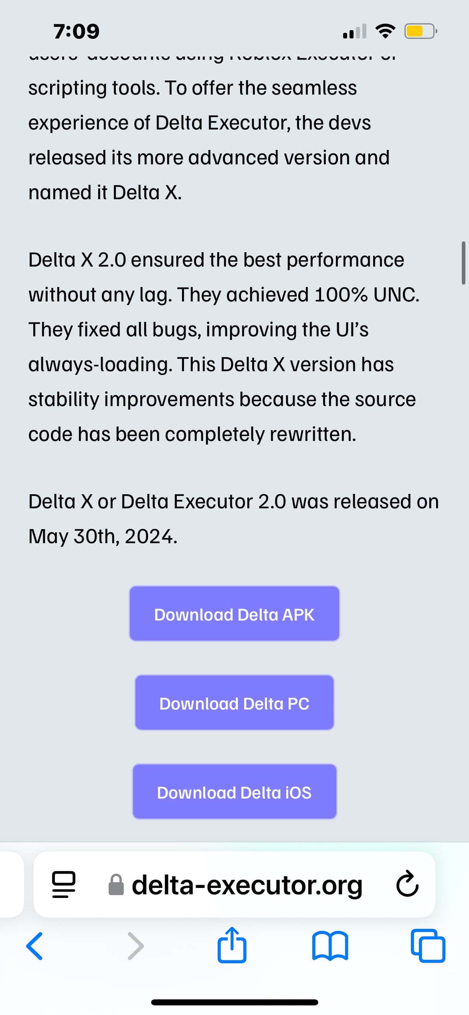Screen dimensions: 469x1015
Task: Tap the Download Delta PC button
Action: 234,703
